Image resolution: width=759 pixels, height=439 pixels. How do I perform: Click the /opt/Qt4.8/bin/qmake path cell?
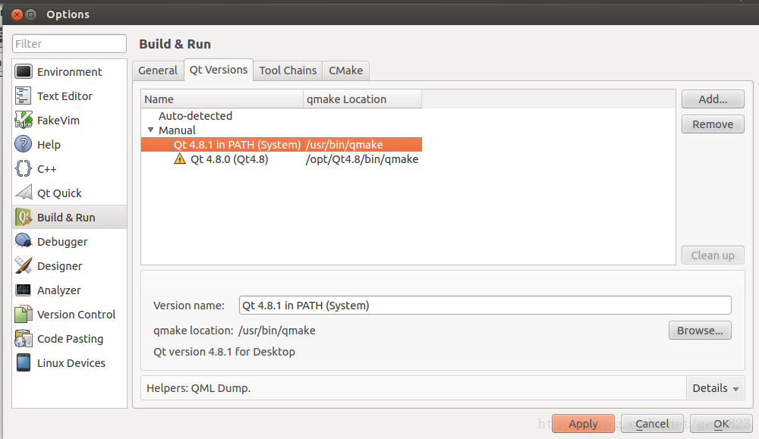tap(361, 159)
